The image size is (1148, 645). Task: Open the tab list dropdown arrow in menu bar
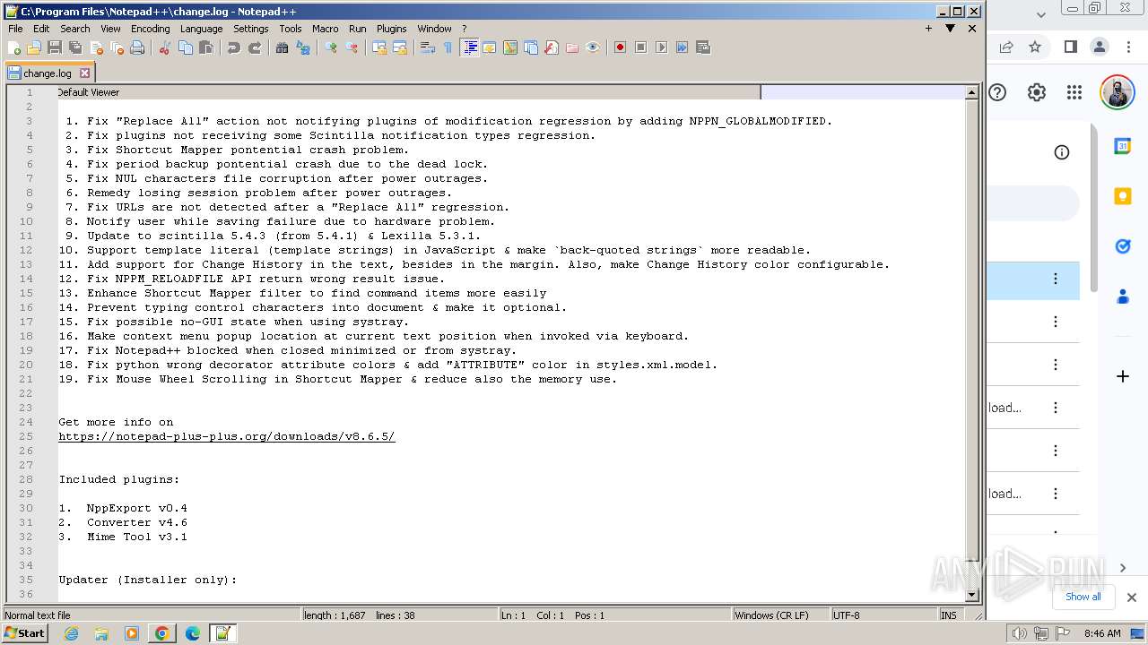click(950, 29)
